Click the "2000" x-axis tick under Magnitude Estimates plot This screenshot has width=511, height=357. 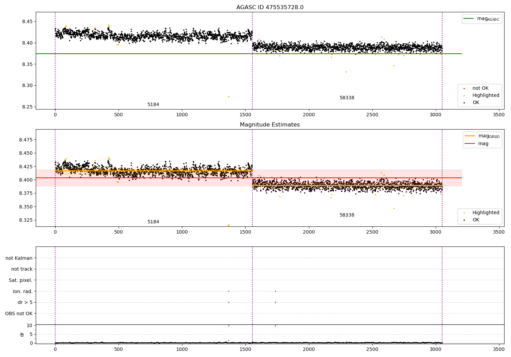(309, 232)
